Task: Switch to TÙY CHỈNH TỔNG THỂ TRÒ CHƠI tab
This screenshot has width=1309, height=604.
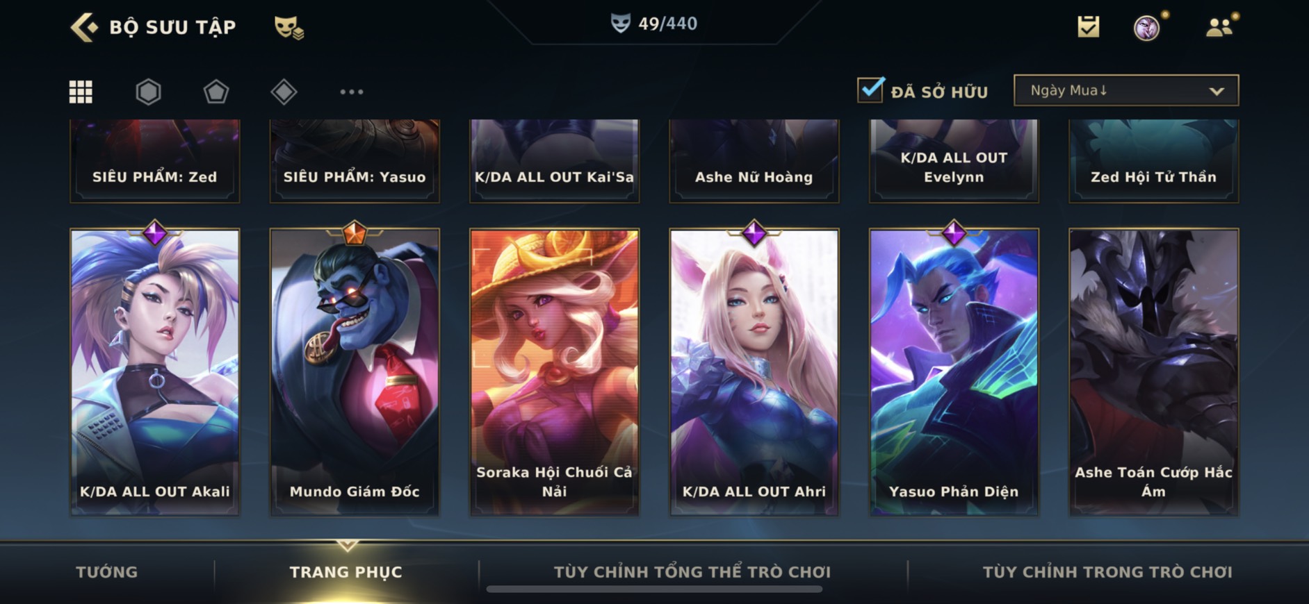Action: pos(692,572)
